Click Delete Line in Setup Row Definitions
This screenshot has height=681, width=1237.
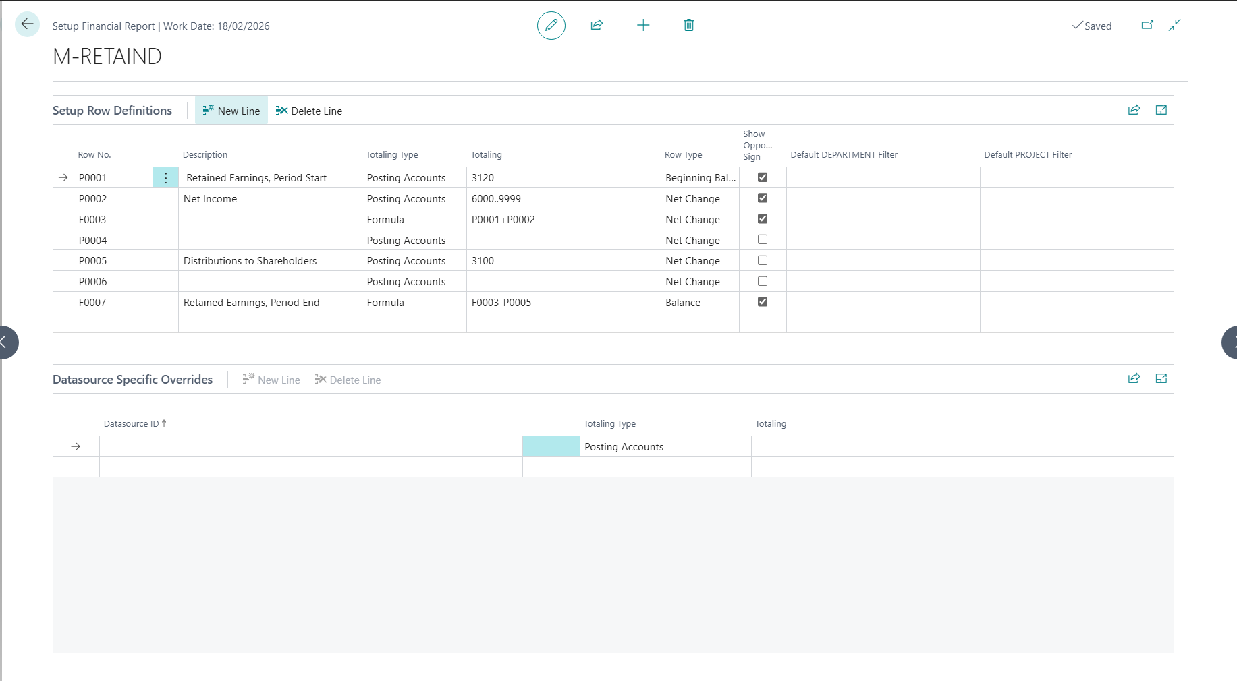[308, 111]
